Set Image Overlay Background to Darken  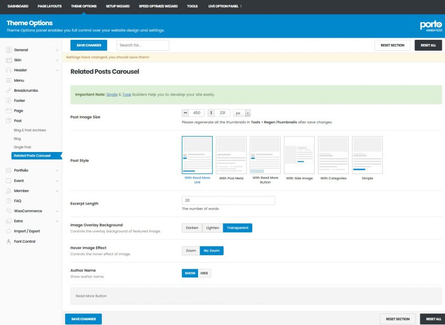pos(192,228)
